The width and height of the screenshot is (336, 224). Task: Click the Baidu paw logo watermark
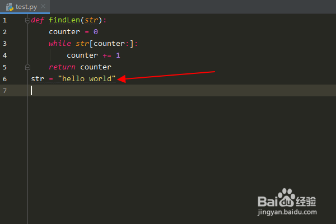click(287, 198)
